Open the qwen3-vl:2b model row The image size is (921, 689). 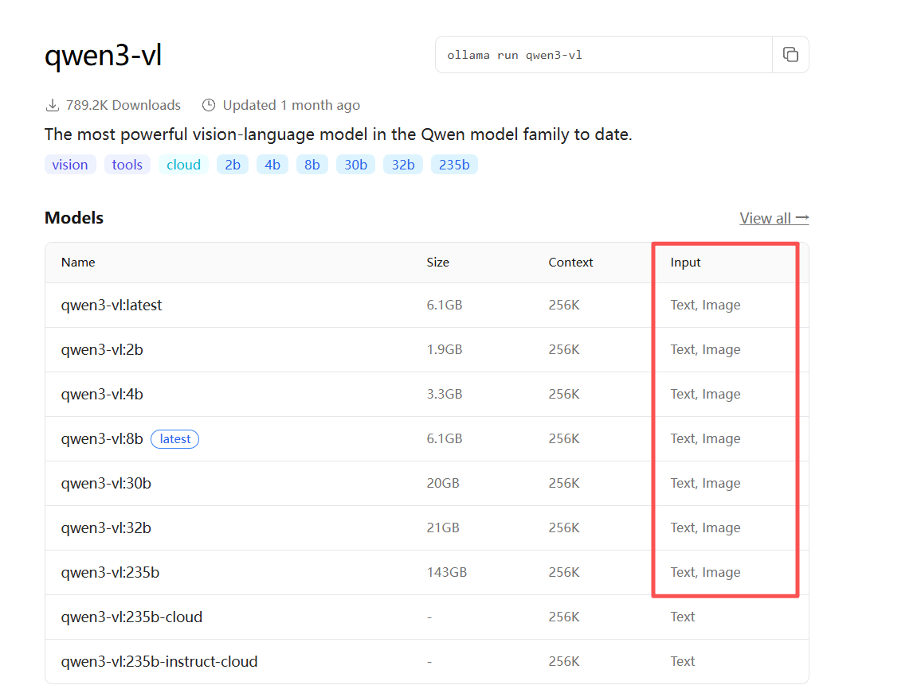click(102, 349)
